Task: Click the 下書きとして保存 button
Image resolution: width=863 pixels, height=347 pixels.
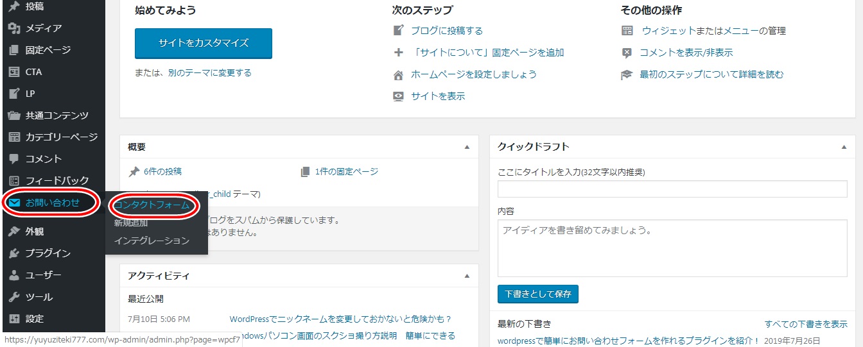Action: click(537, 294)
